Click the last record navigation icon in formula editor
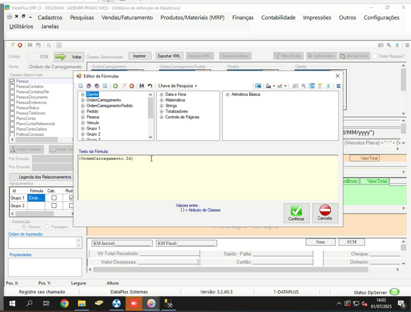Image resolution: width=411 pixels, height=312 pixels. pos(105,86)
